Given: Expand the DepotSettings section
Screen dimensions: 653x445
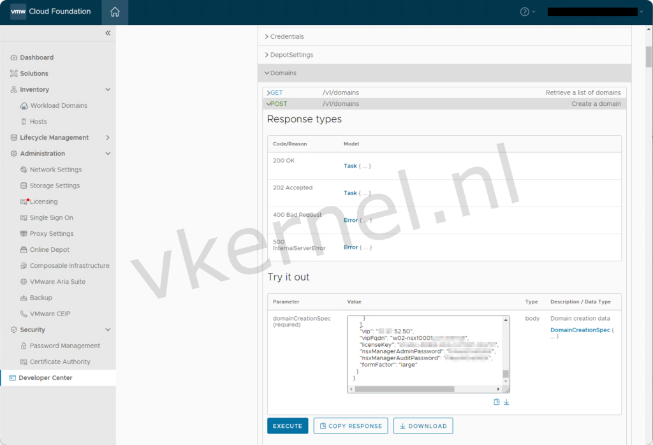Looking at the screenshot, I should pos(290,55).
